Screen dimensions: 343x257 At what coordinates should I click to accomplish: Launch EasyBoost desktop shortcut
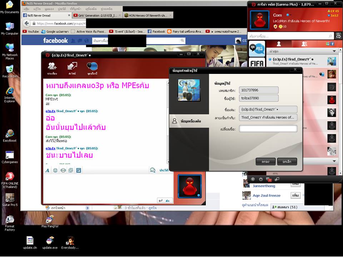pyautogui.click(x=10, y=136)
